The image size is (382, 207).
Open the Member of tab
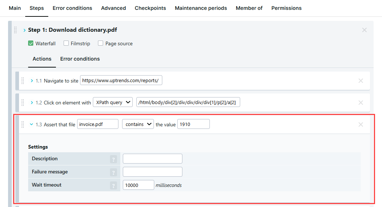click(249, 8)
